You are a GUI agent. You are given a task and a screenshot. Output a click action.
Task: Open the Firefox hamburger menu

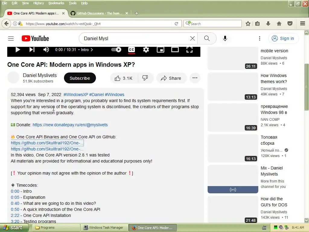(303, 24)
